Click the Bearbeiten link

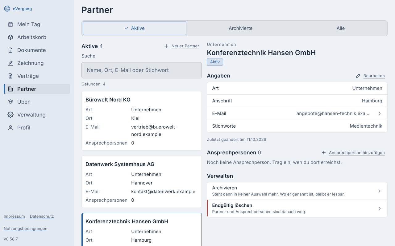click(x=374, y=76)
